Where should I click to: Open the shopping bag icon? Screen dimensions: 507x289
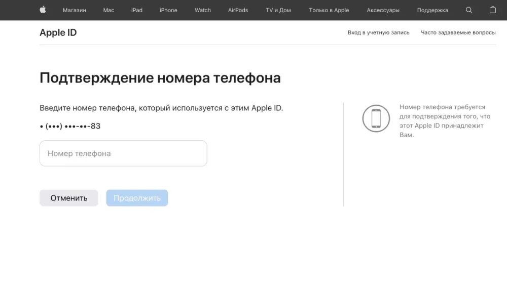492,10
